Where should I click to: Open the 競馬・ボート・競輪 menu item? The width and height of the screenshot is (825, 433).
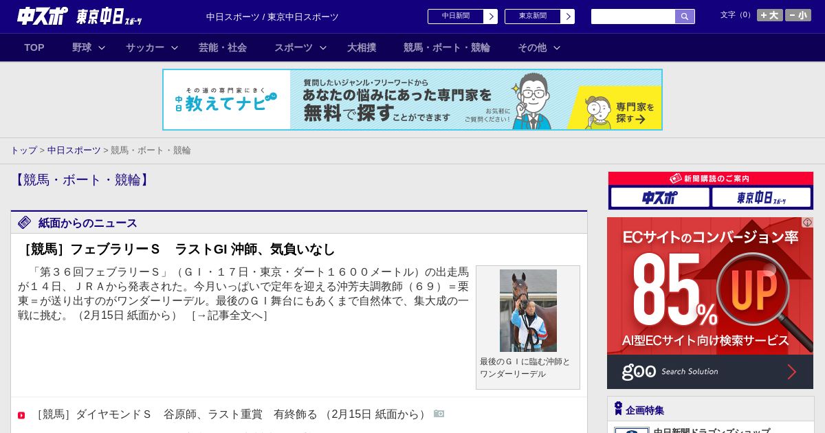447,47
